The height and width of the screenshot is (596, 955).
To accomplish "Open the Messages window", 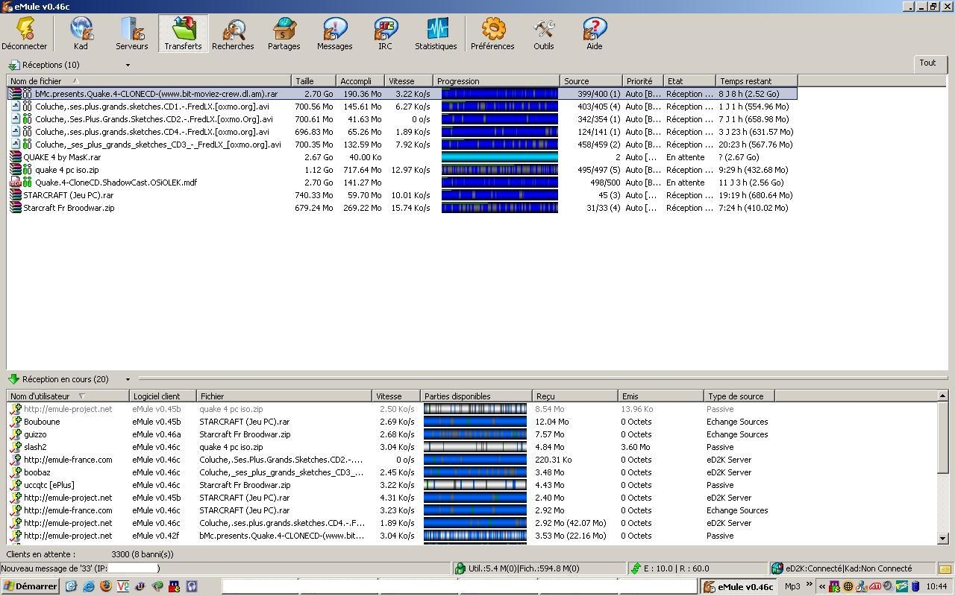I will point(334,34).
